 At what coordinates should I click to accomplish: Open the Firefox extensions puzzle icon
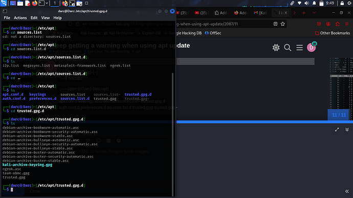tap(338, 24)
